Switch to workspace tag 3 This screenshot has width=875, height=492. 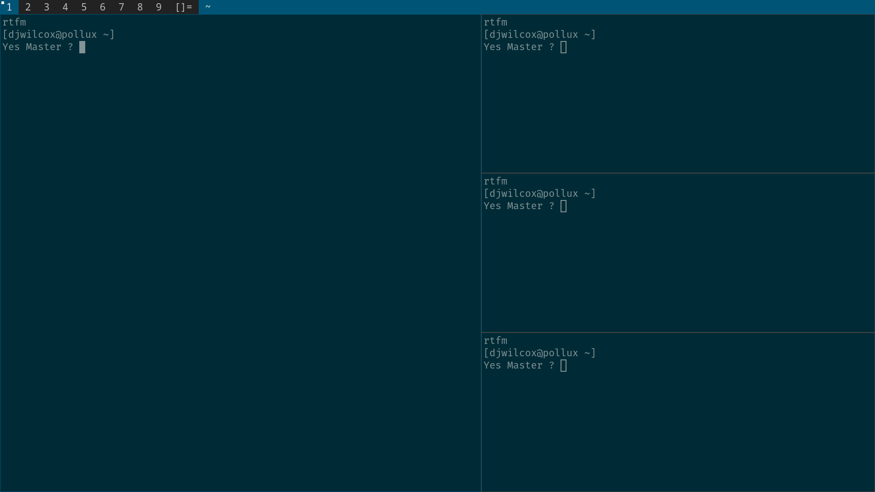(x=46, y=7)
